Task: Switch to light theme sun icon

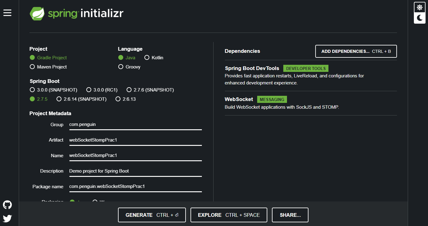Action: coord(420,7)
